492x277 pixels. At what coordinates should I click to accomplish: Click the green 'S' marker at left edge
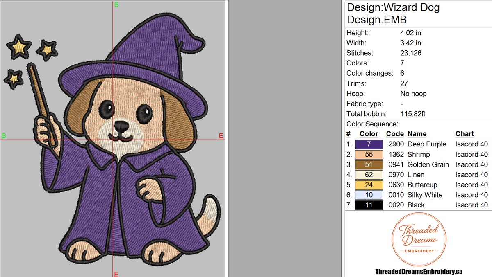[4, 136]
